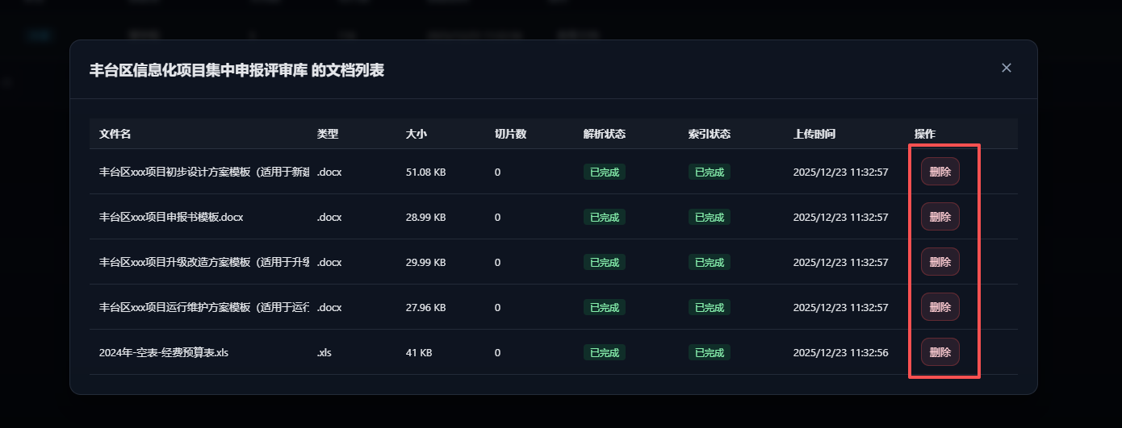Image resolution: width=1122 pixels, height=428 pixels.
Task: Delete the 丰台区xxx项目升级改造方案模板 document
Action: (940, 262)
